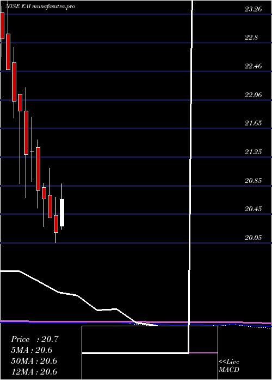Click the 50MA : 20.6 value
The image size is (272, 380).
point(34,361)
